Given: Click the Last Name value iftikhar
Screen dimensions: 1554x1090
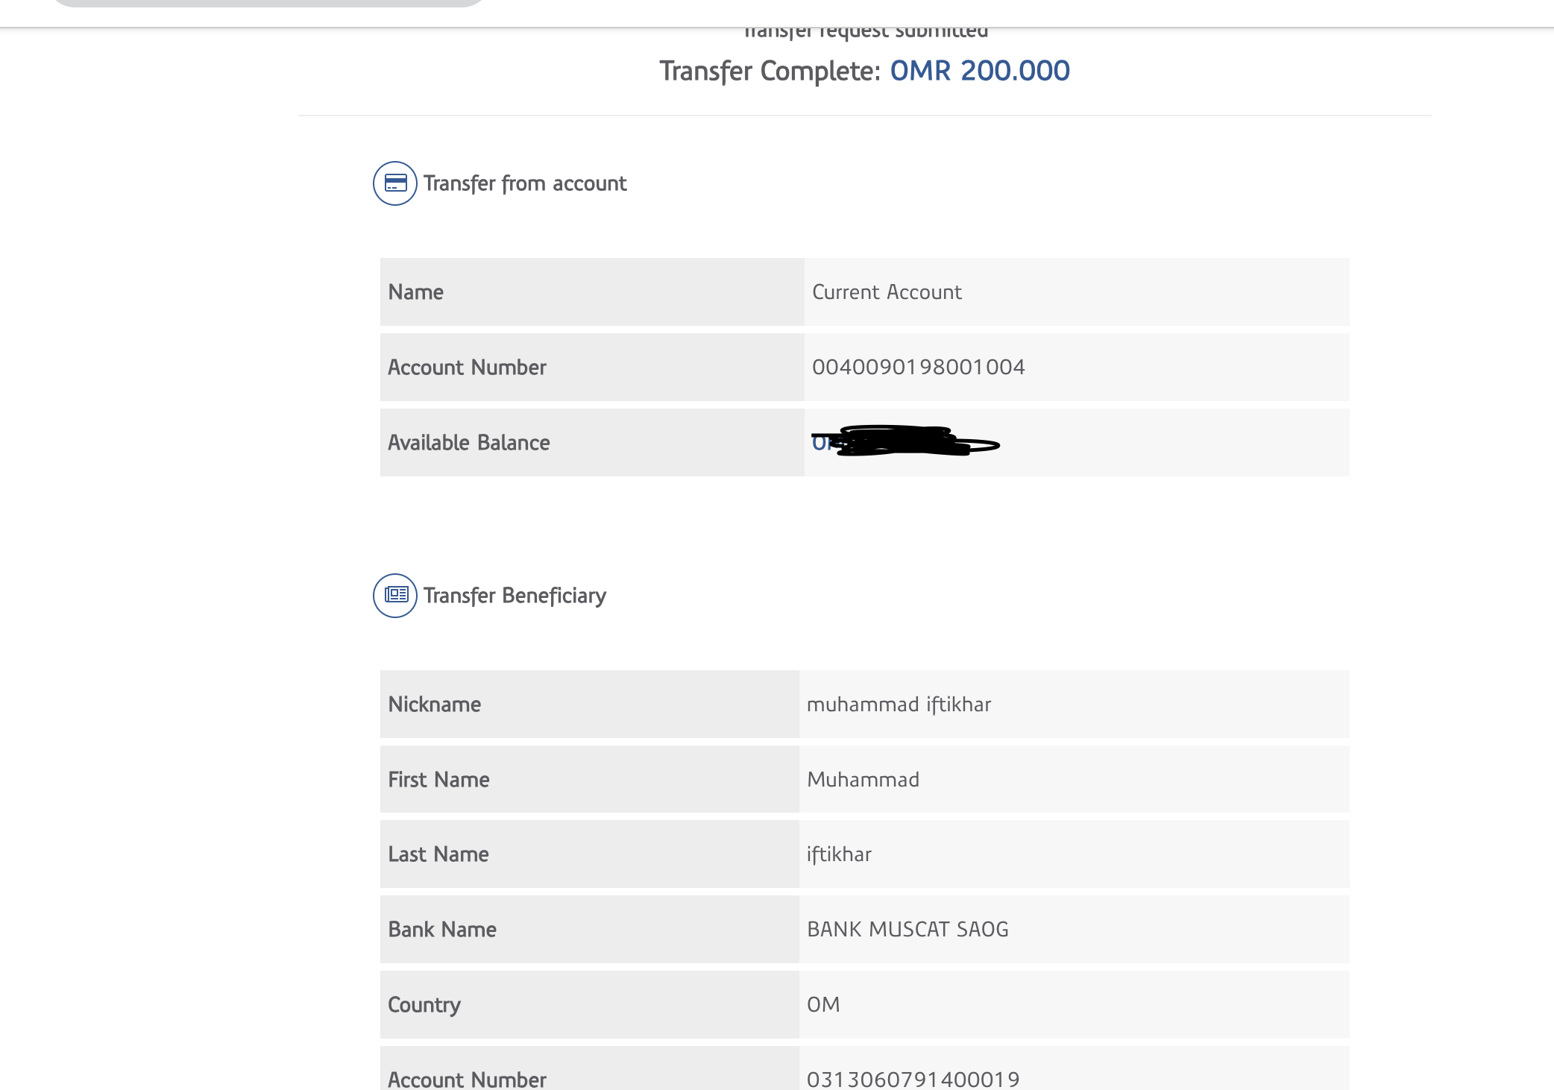Looking at the screenshot, I should [x=839, y=854].
